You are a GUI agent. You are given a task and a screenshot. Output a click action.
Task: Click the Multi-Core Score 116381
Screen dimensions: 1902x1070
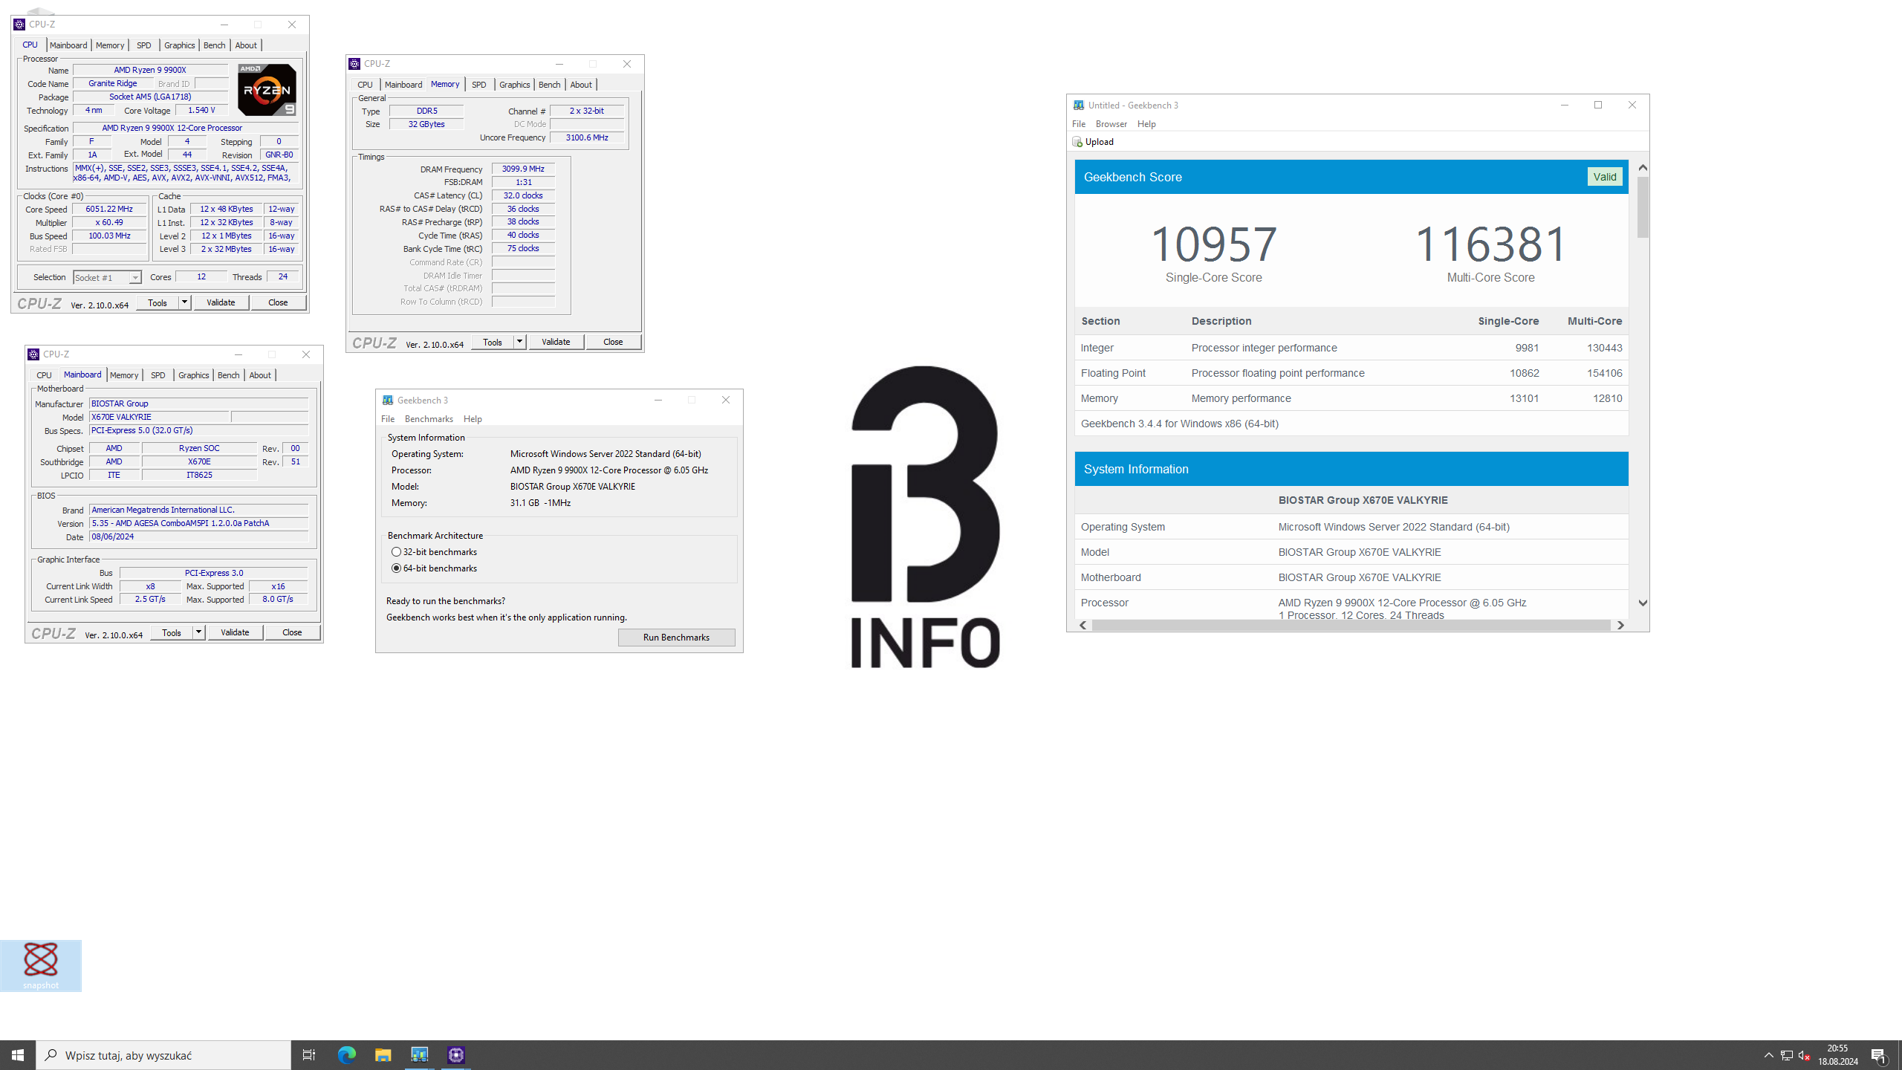coord(1490,244)
